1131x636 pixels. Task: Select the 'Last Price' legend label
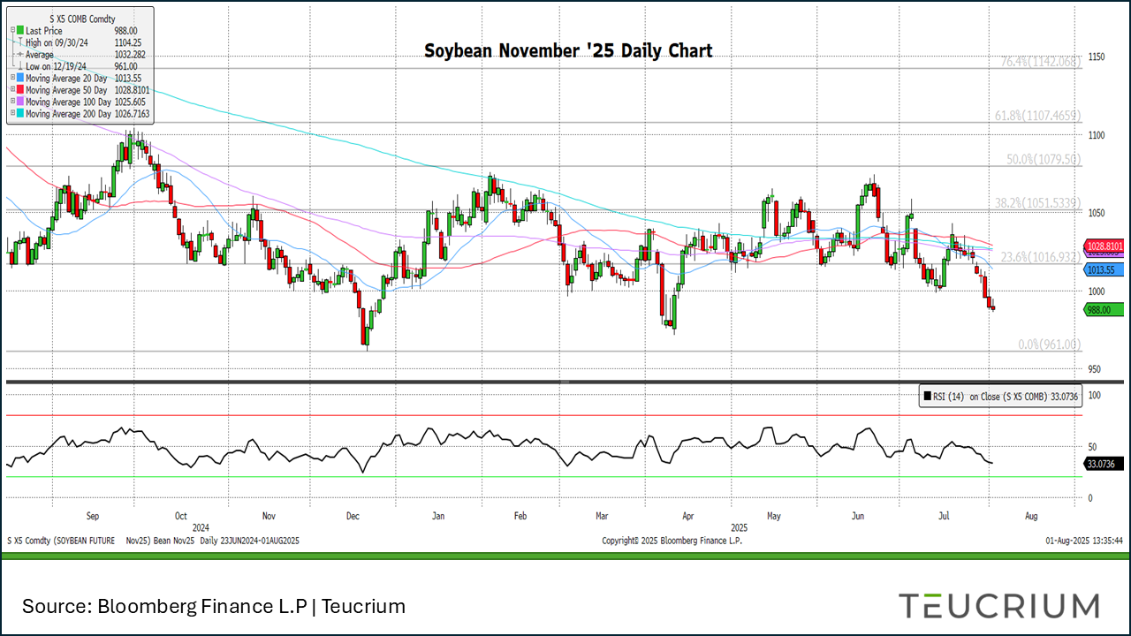point(44,31)
